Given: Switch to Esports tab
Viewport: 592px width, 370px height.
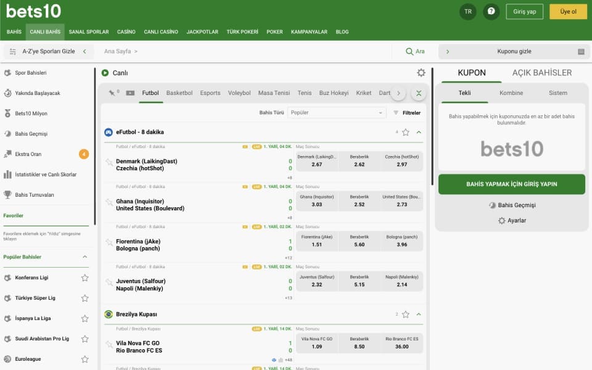Looking at the screenshot, I should pos(210,93).
